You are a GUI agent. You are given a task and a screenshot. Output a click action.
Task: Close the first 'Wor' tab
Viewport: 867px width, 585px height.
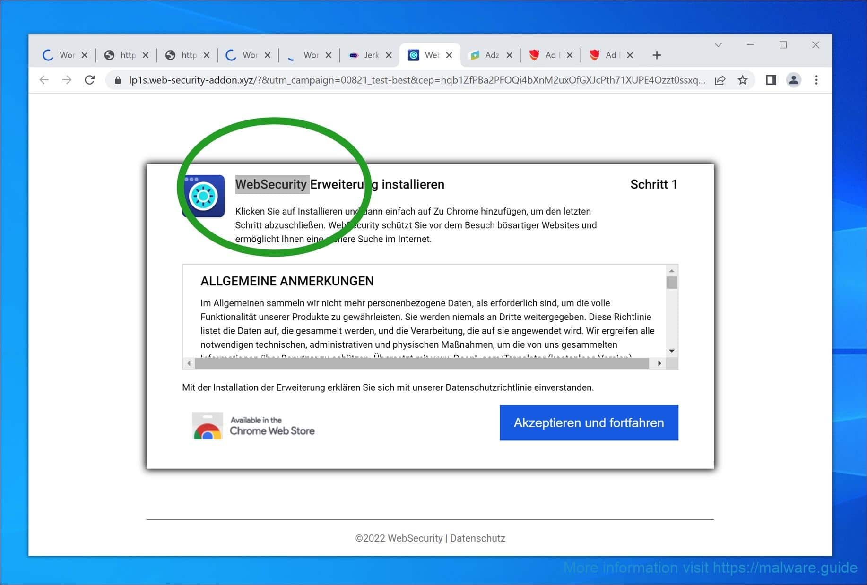85,55
